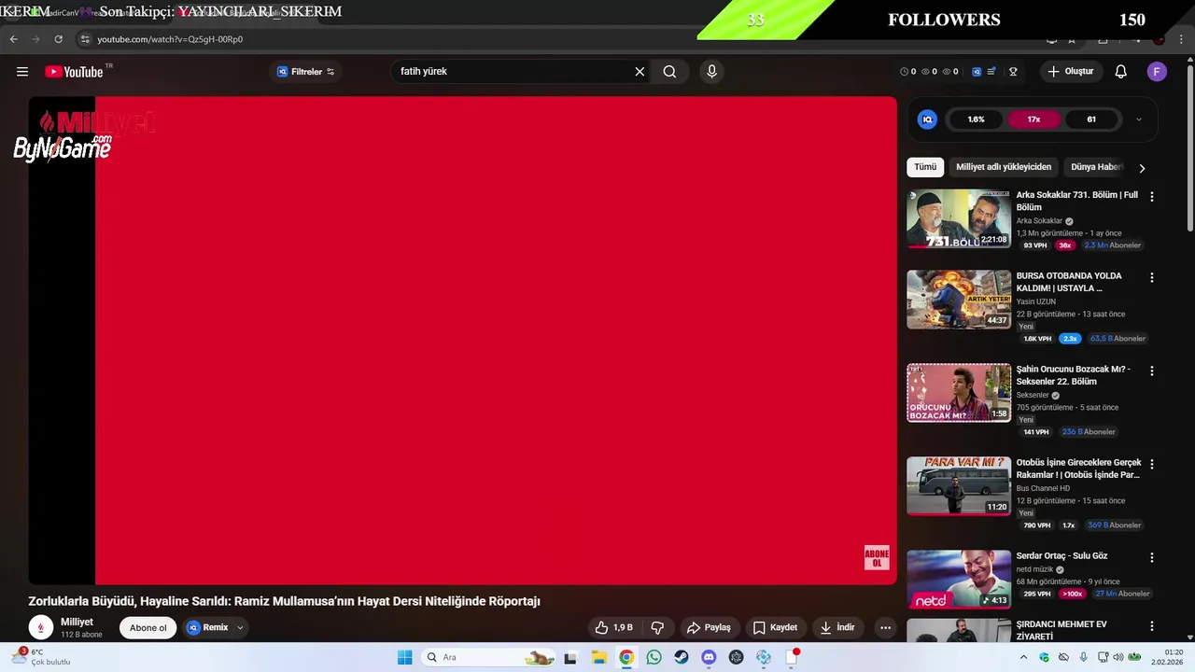Show hidden system tray icons
Screen dimensions: 1195x672
(x=1023, y=657)
